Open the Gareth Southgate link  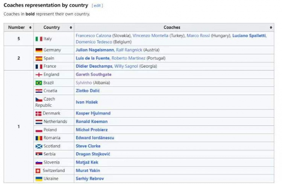(93, 75)
